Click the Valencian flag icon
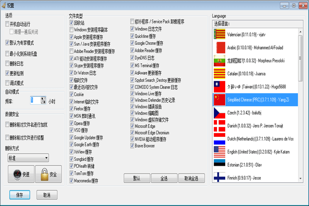This screenshot has height=206, width=309. (219, 34)
